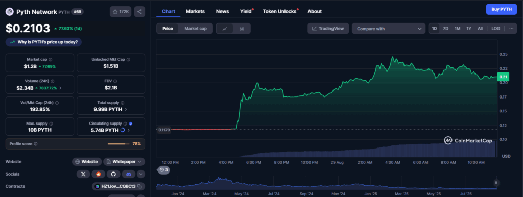Click the verified badge by Circulating supply

click(130, 124)
